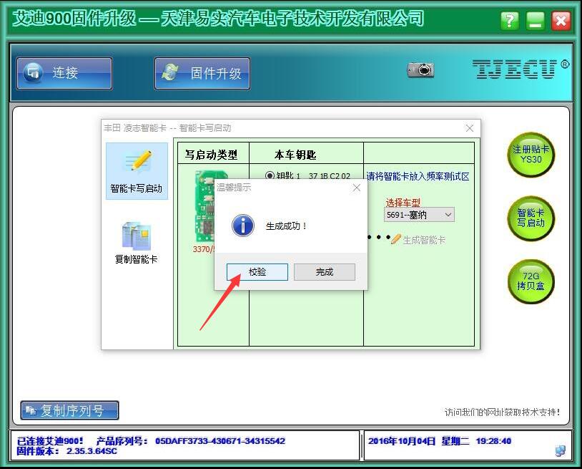Close the 丰田 凌志智能卡 window
582x469 pixels.
point(470,128)
